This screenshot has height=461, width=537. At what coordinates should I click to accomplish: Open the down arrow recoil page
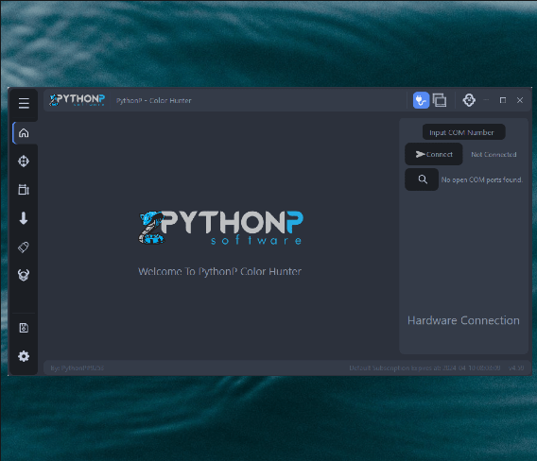[24, 218]
